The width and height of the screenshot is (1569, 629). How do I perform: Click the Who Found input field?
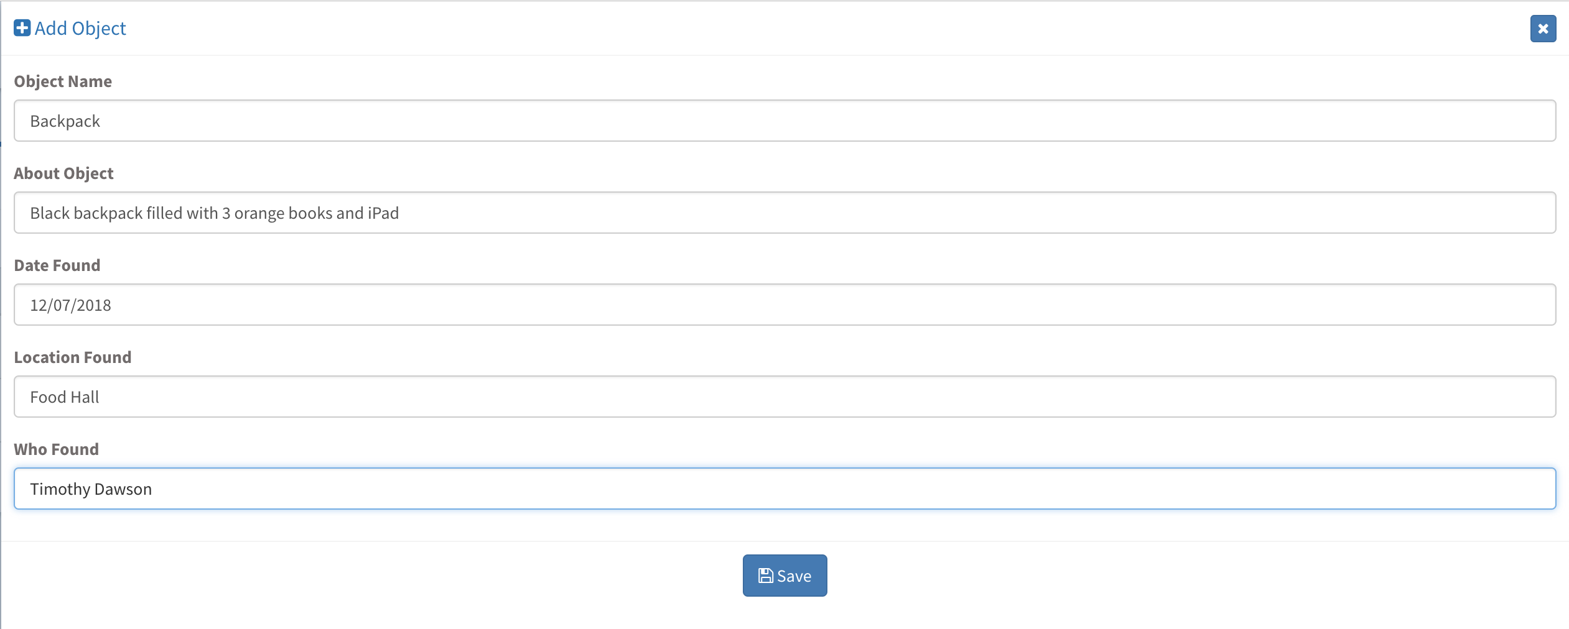[784, 489]
